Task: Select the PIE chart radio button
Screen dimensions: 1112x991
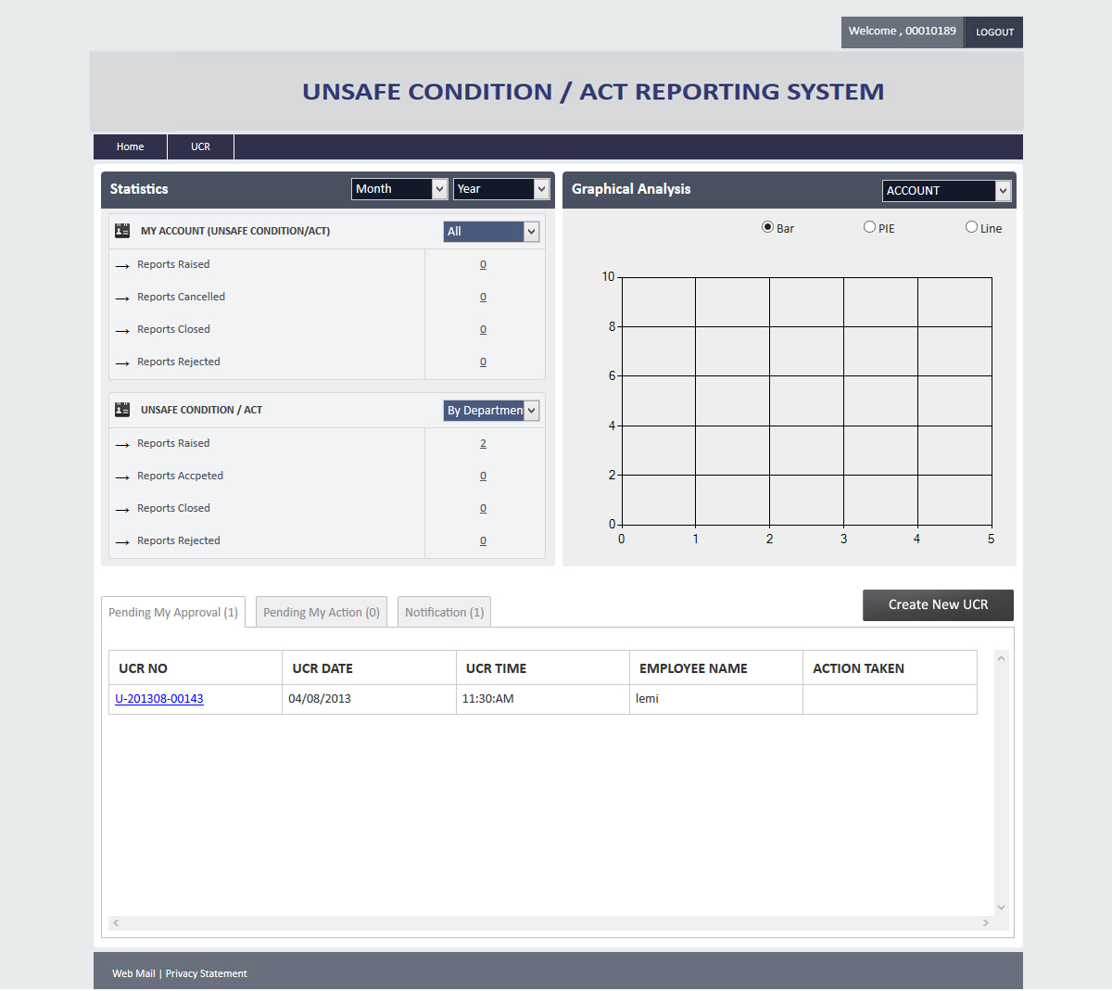Action: [x=869, y=227]
